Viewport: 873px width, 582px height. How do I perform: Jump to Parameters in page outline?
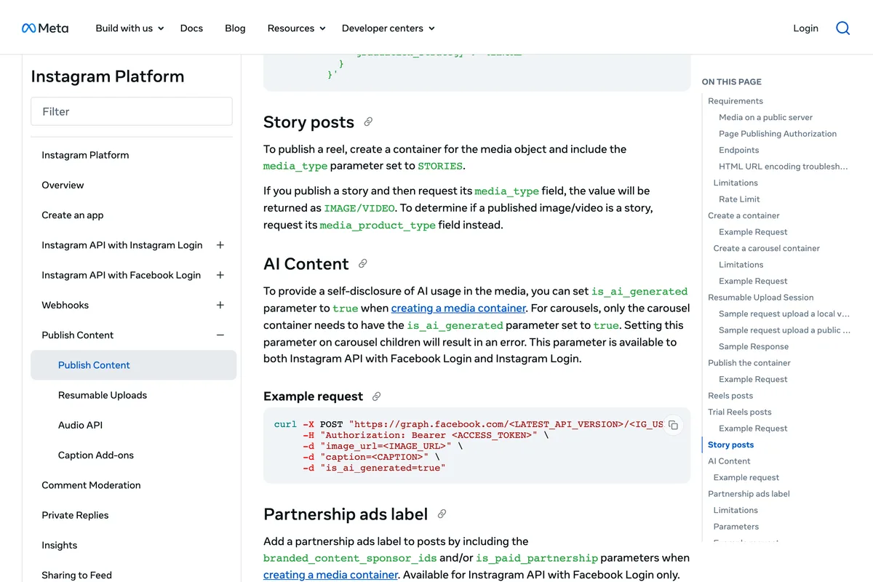click(x=736, y=527)
